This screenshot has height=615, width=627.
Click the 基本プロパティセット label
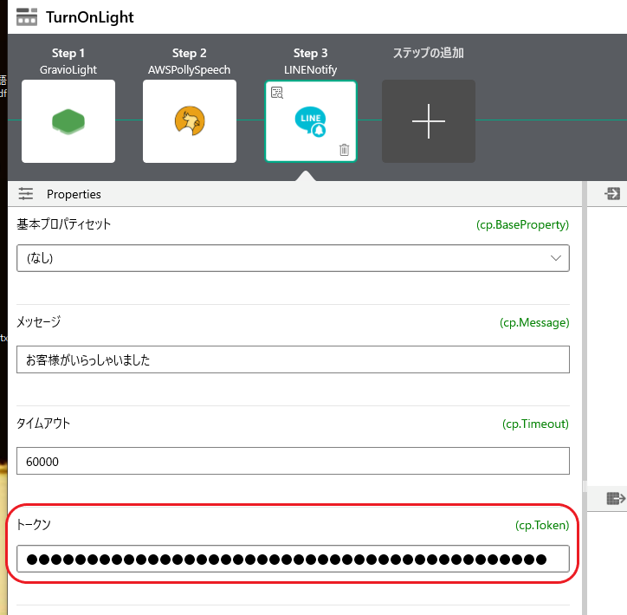click(x=63, y=224)
